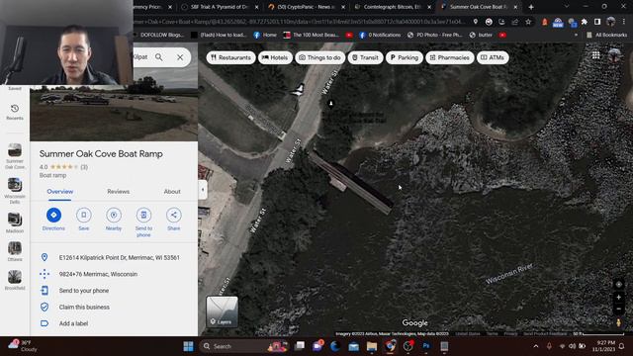Screen dimensions: 633x356
Task: Click the Directions button icon
Action: 53,215
